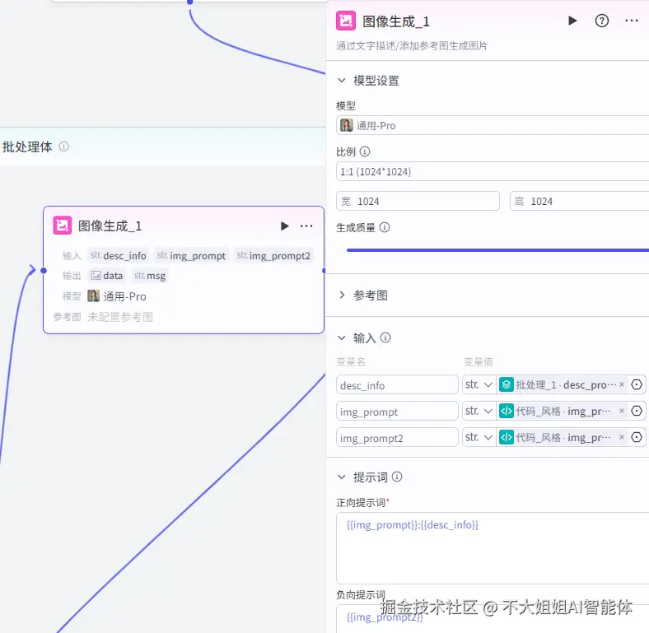This screenshot has height=633, width=649.
Task: Change type dropdown for desc_info
Action: click(x=479, y=384)
